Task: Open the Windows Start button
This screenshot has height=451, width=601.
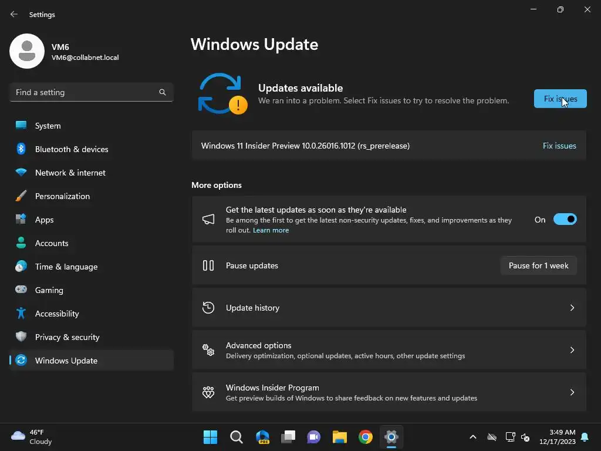Action: 210,437
